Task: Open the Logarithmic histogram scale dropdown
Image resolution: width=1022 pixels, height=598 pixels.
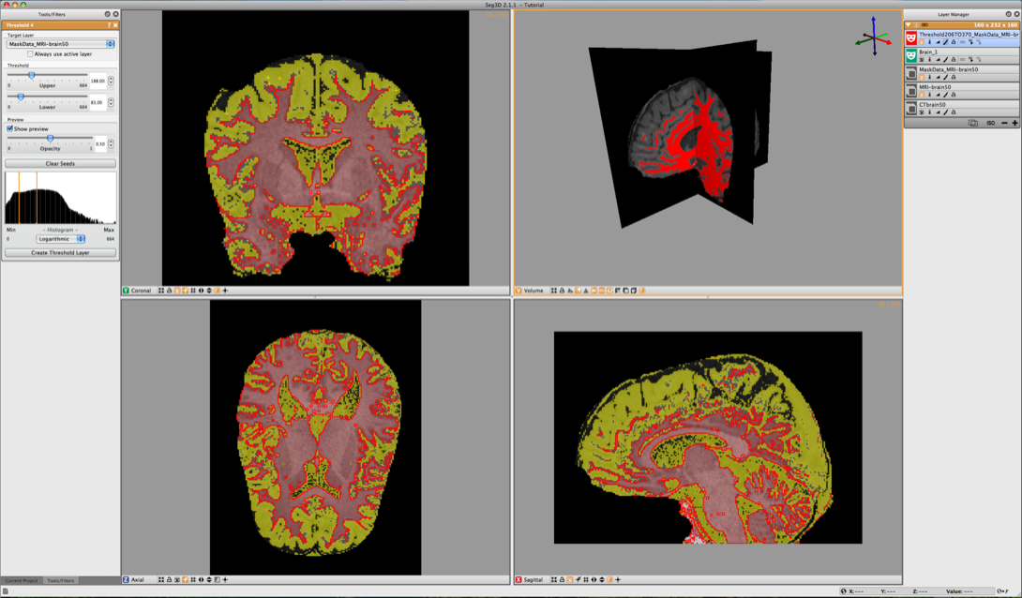Action: coord(60,239)
